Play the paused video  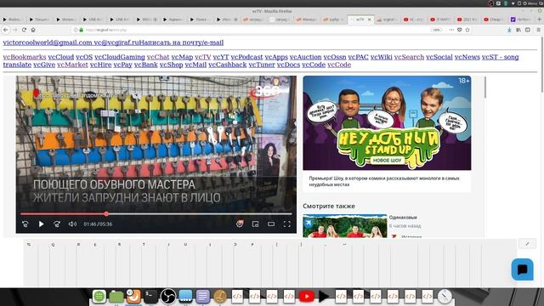[42, 224]
